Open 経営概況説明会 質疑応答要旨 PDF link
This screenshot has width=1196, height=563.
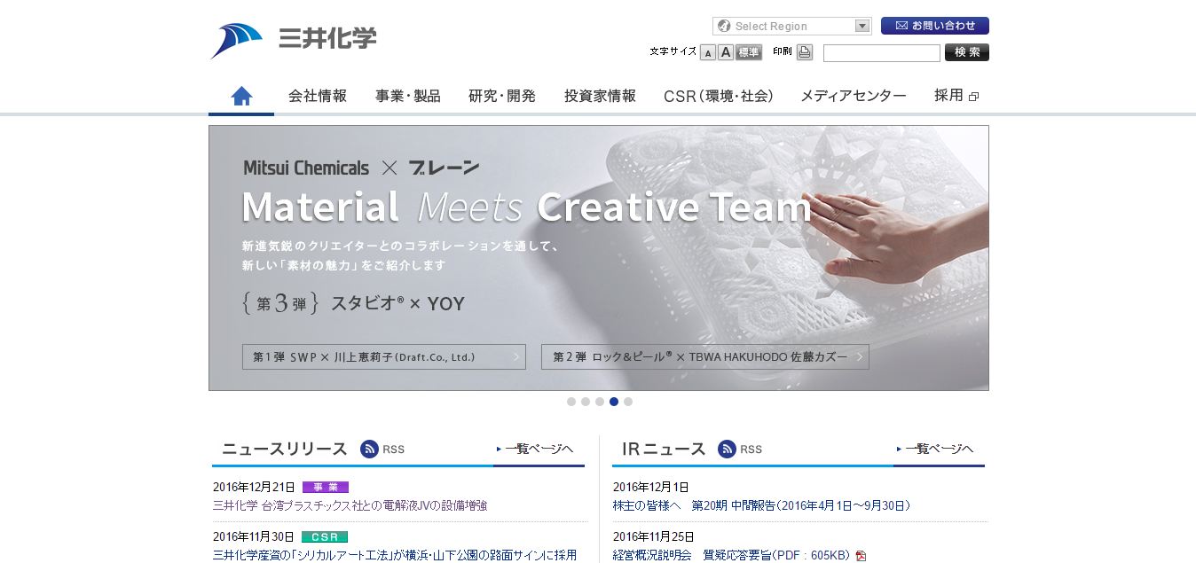(x=731, y=555)
